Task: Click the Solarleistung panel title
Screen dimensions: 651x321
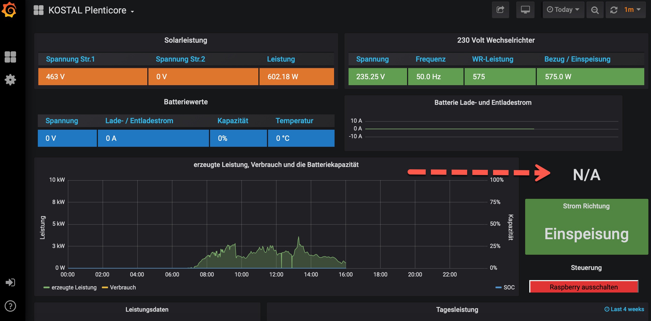Action: tap(186, 40)
